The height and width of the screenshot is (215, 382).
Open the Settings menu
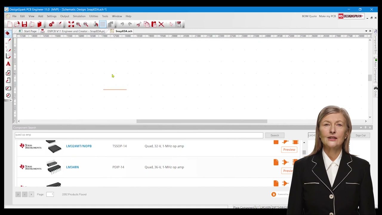pyautogui.click(x=52, y=16)
